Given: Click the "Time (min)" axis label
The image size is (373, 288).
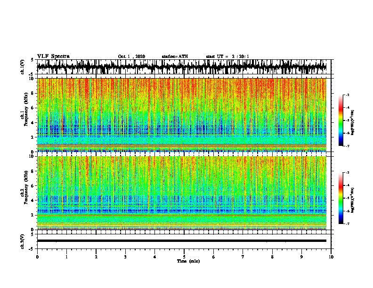Looking at the screenshot, I should (x=188, y=261).
